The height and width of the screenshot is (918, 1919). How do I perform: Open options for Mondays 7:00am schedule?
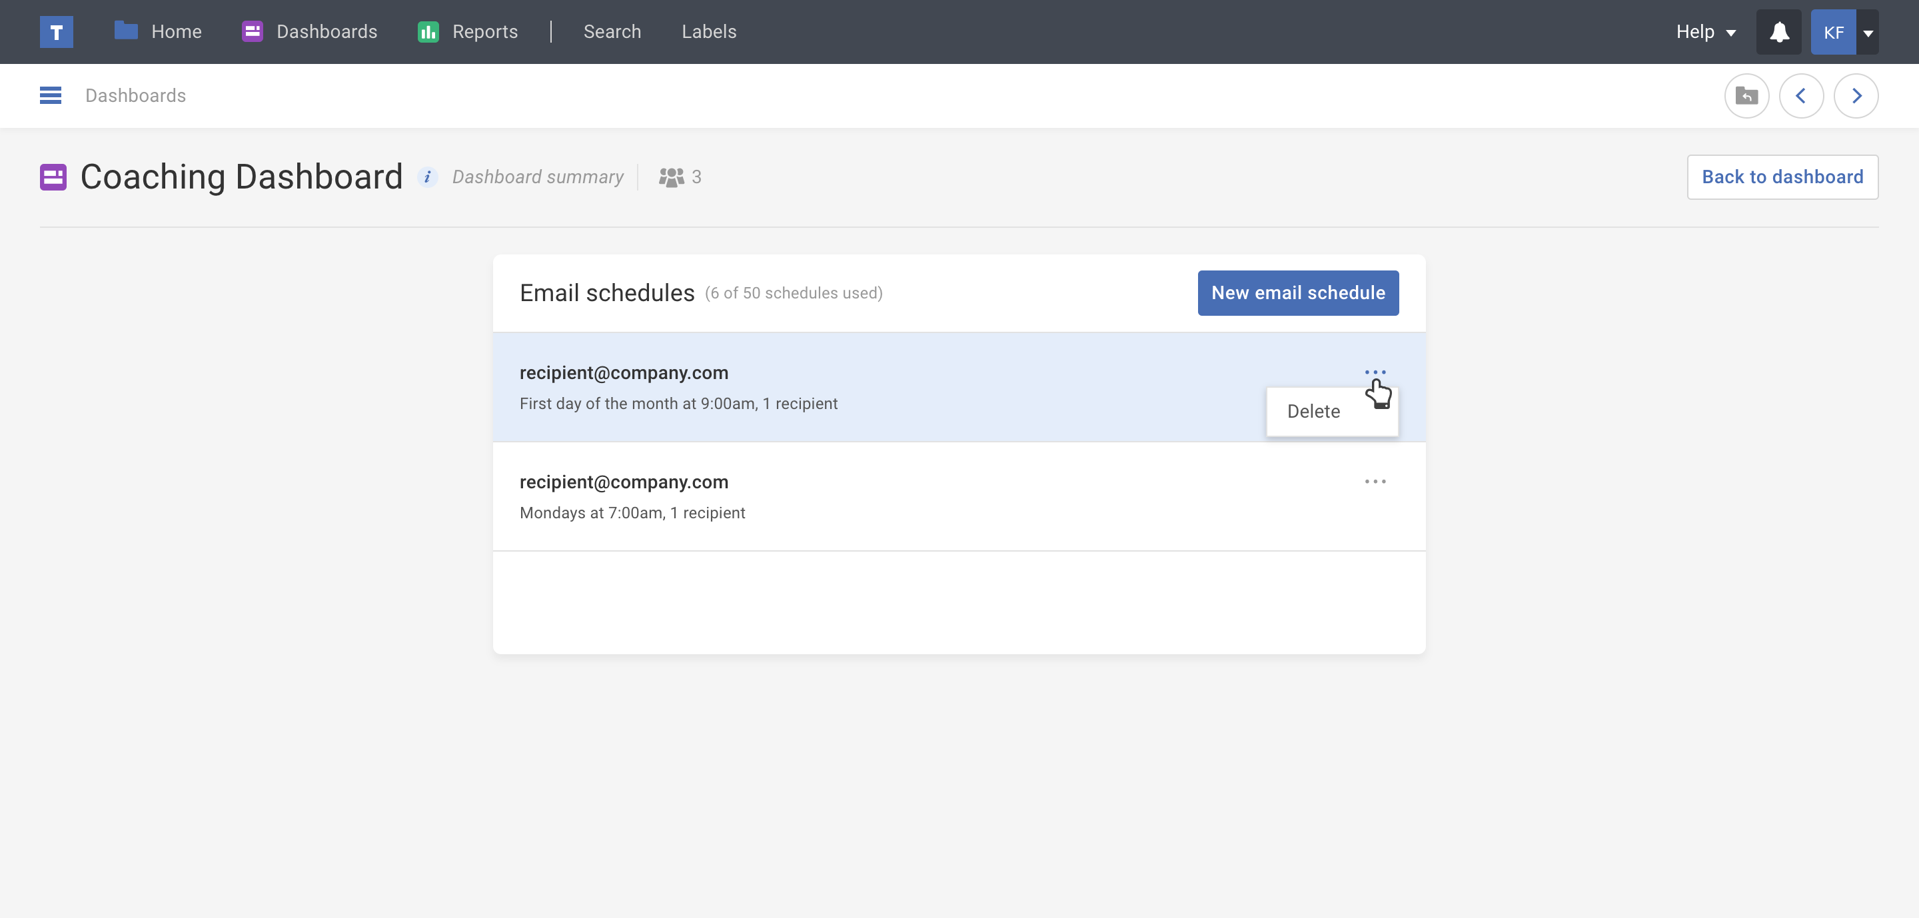click(1375, 482)
